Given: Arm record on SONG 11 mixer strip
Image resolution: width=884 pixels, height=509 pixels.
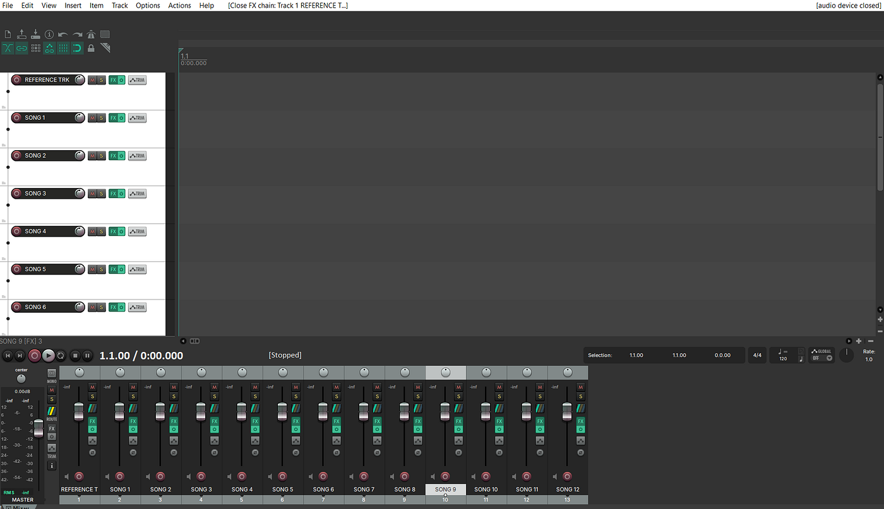Looking at the screenshot, I should [x=527, y=476].
